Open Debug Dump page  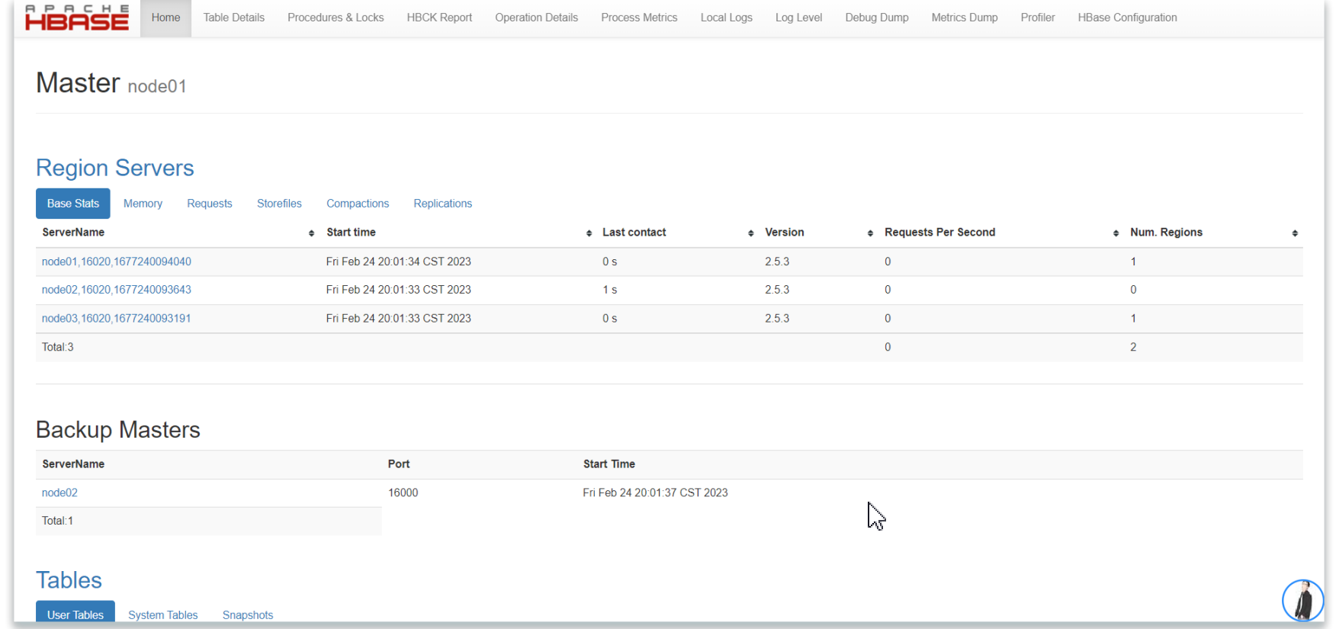[x=877, y=18]
